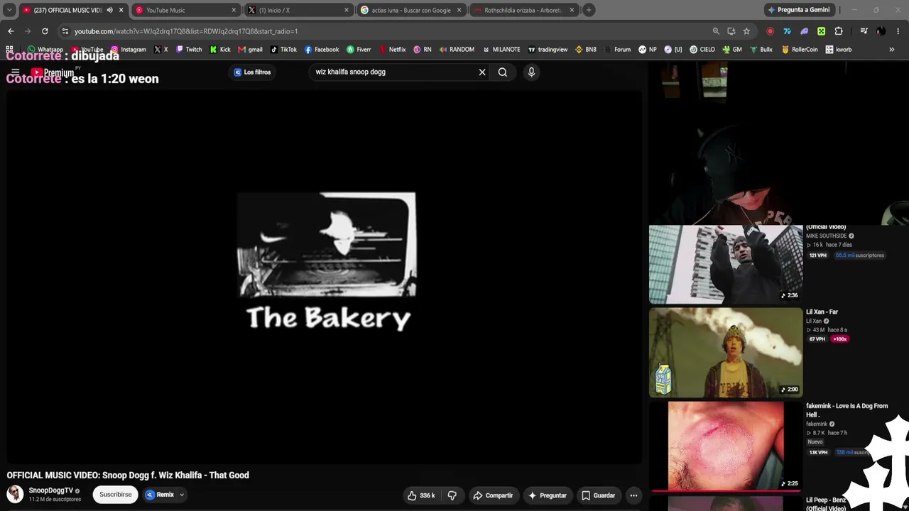Click the SnoopDoggTV channel avatar
The height and width of the screenshot is (511, 909).
tap(15, 494)
